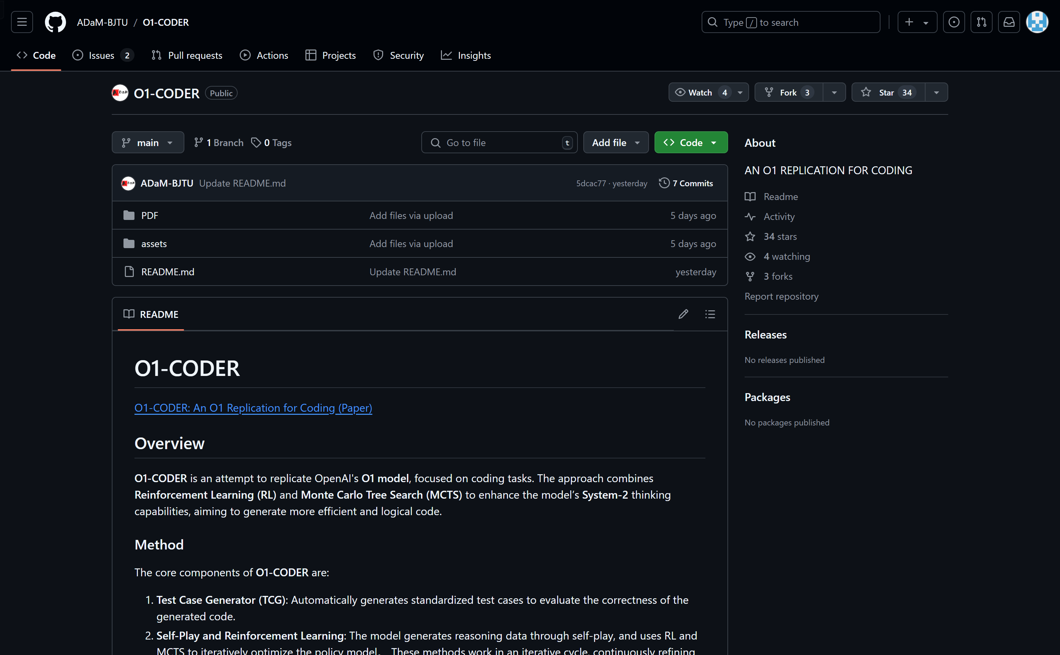Click Report repository link
The width and height of the screenshot is (1060, 655).
click(x=781, y=296)
